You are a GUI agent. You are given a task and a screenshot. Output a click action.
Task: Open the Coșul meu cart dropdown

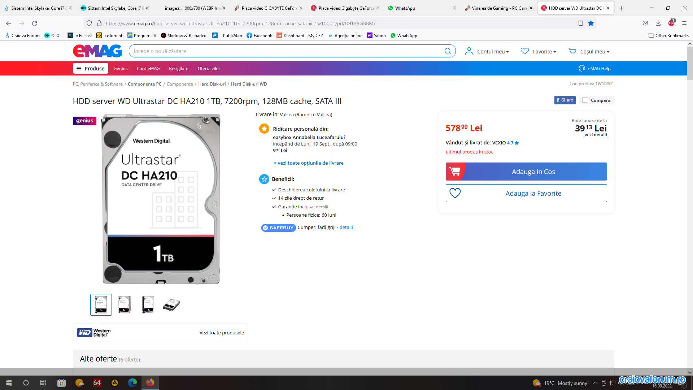589,51
